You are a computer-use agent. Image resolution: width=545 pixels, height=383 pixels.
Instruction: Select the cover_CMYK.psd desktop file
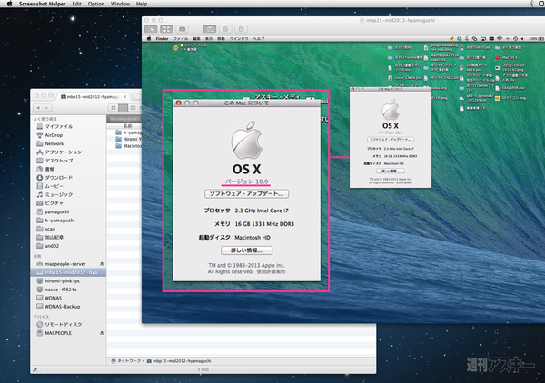(405, 78)
